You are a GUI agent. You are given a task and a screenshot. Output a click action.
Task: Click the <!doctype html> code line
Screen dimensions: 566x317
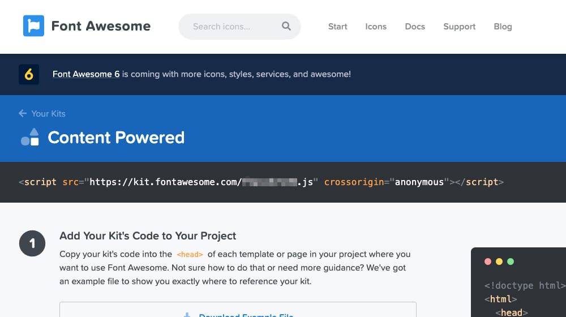pos(525,285)
